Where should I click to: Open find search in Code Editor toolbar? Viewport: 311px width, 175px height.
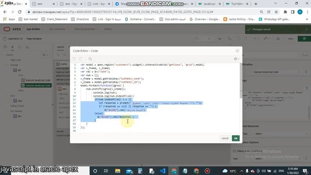click(x=90, y=59)
